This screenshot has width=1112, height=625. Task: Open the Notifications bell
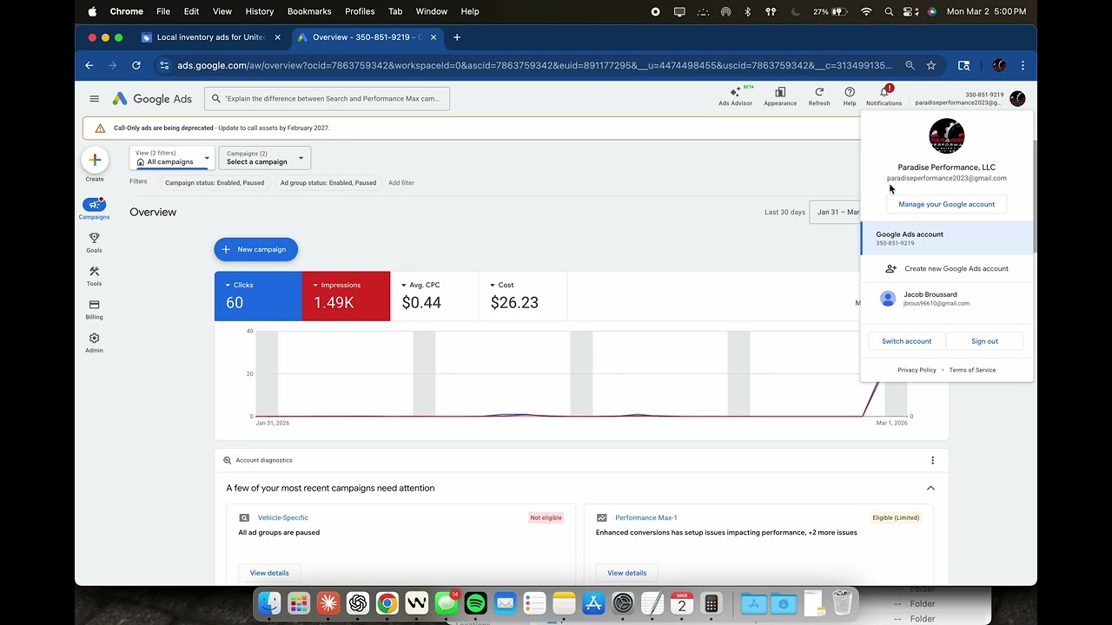point(884,95)
